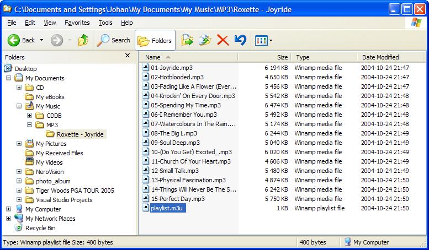Viewport: 429px width, 250px height.
Task: Expand the Visual Studio Projects node
Action: click(19, 200)
